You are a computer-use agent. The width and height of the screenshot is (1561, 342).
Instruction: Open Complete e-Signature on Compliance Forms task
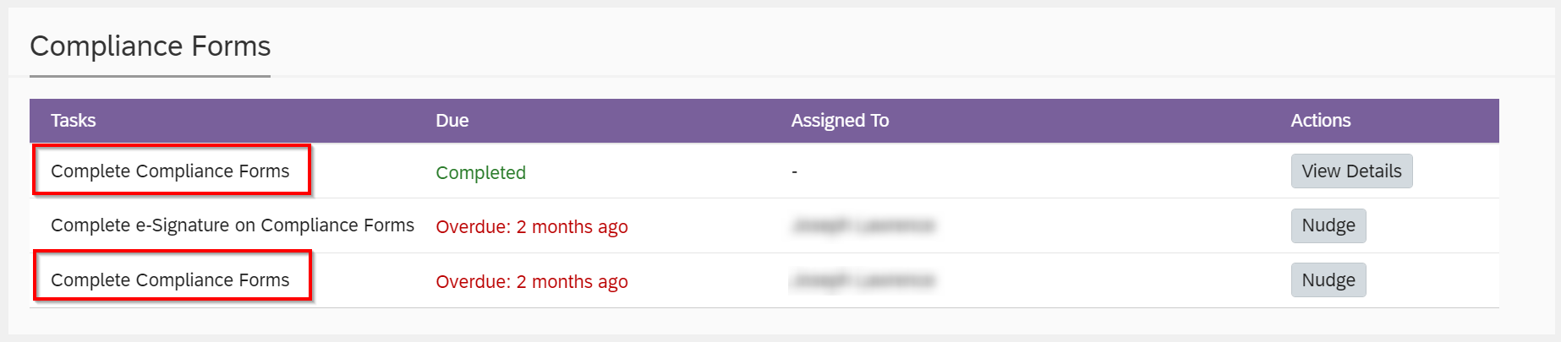click(233, 225)
